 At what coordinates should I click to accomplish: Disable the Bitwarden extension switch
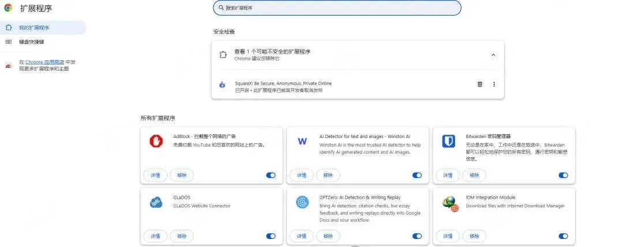[563, 175]
